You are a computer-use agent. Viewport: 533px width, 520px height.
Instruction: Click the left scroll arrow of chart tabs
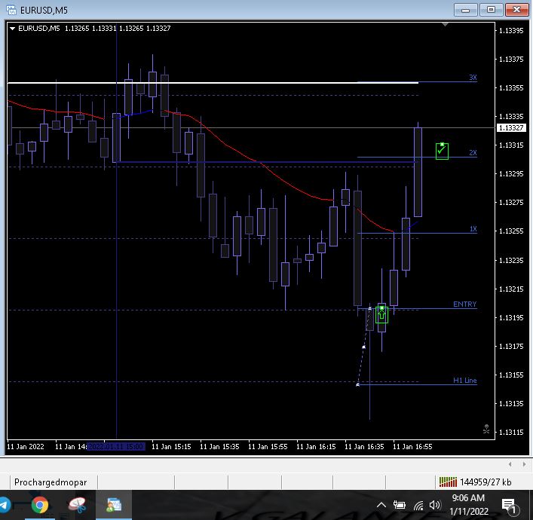pyautogui.click(x=510, y=464)
